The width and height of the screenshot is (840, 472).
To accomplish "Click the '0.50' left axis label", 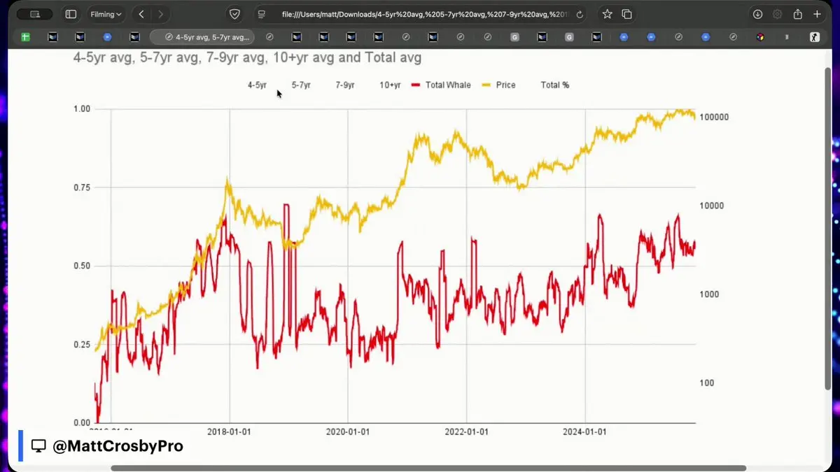I will point(82,266).
